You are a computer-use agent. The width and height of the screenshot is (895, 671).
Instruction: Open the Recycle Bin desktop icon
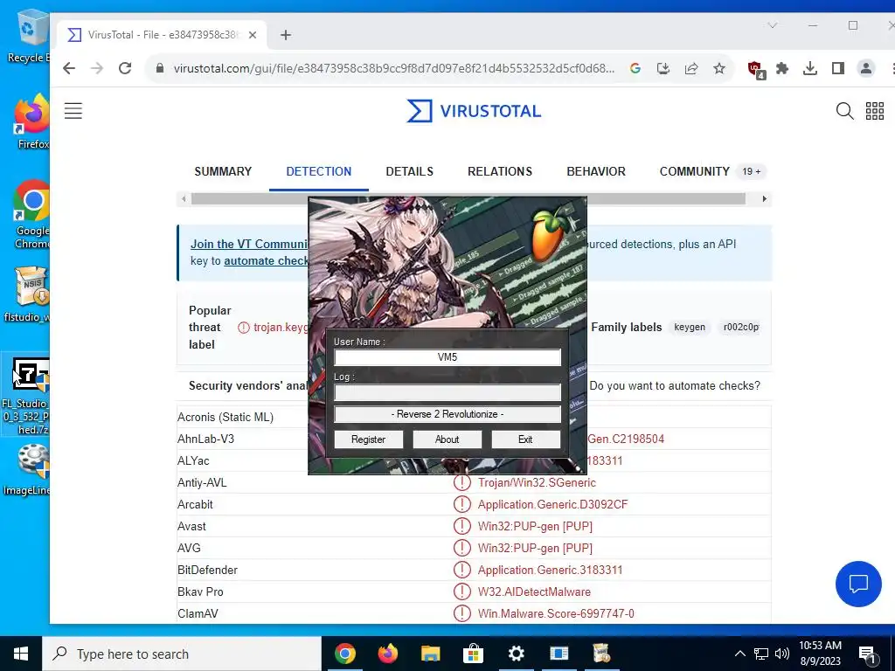[29, 35]
